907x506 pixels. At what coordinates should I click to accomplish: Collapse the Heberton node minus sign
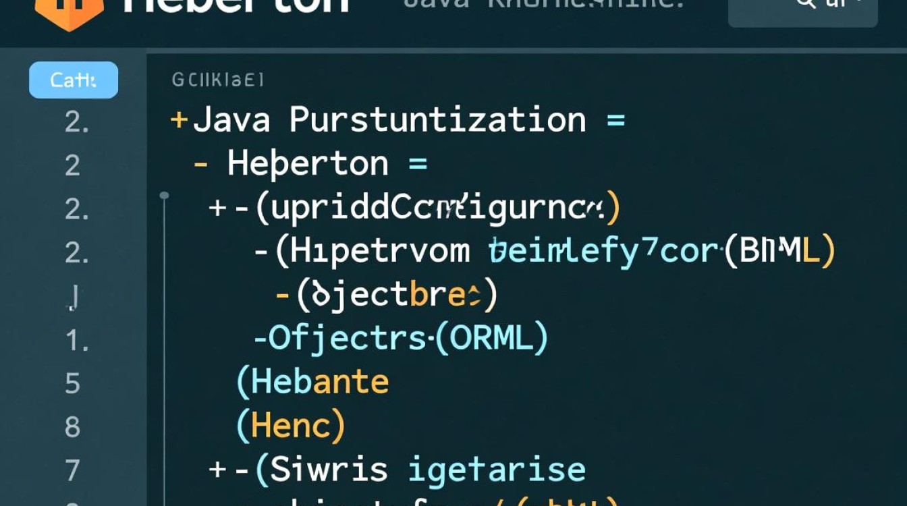pos(201,165)
